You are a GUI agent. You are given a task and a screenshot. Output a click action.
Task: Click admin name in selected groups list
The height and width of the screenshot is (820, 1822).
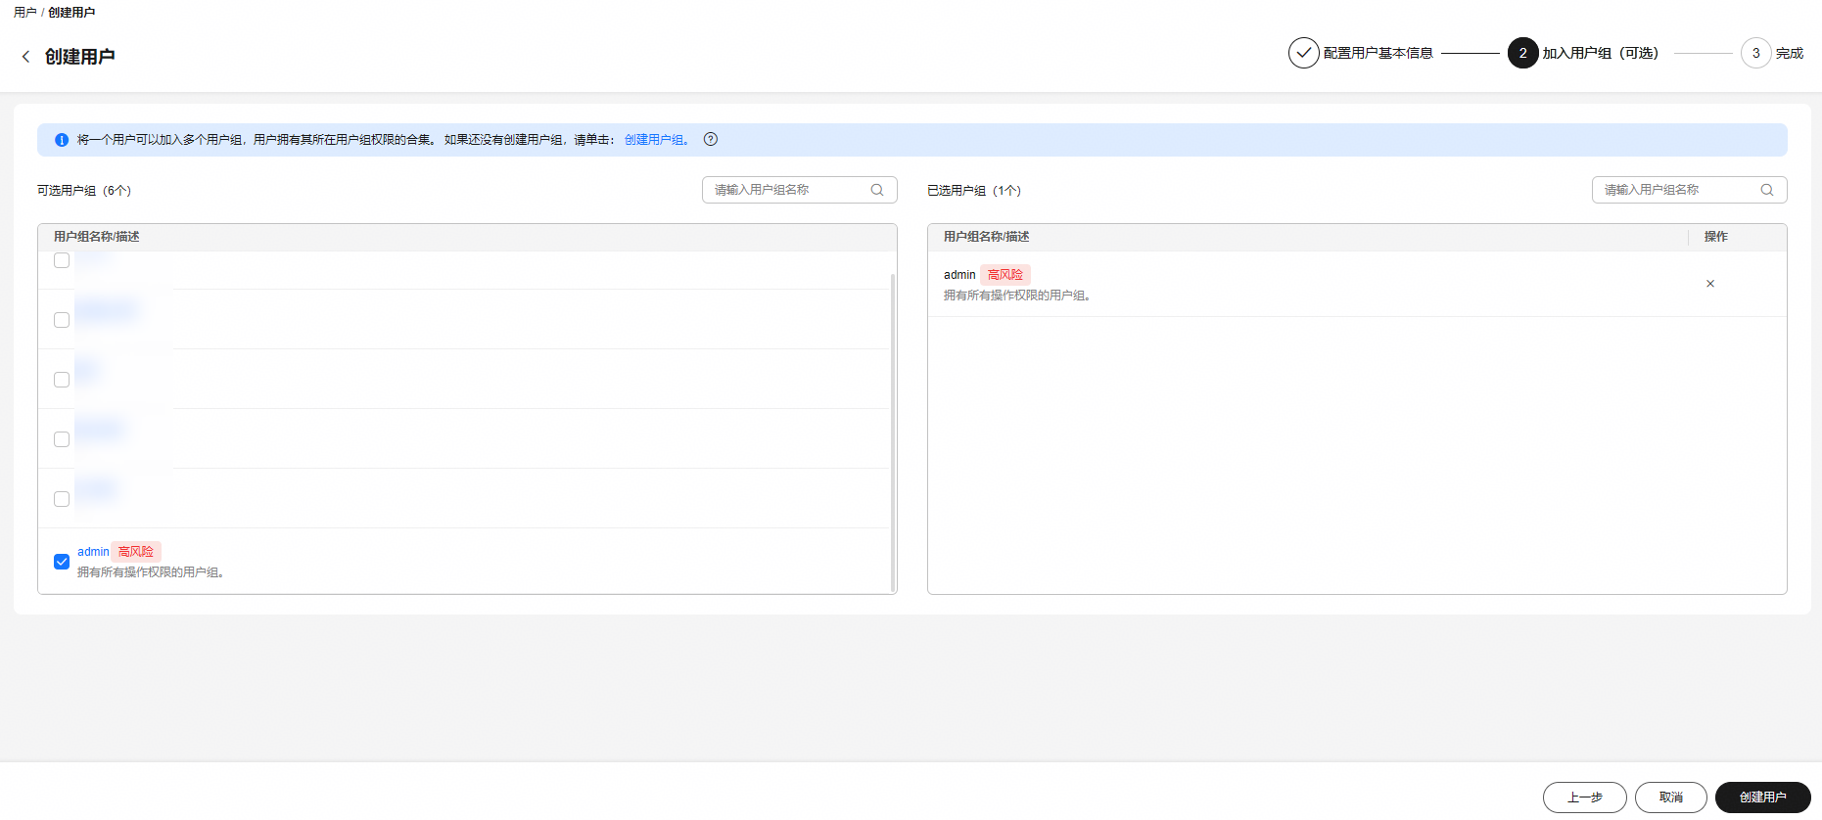[x=959, y=275]
